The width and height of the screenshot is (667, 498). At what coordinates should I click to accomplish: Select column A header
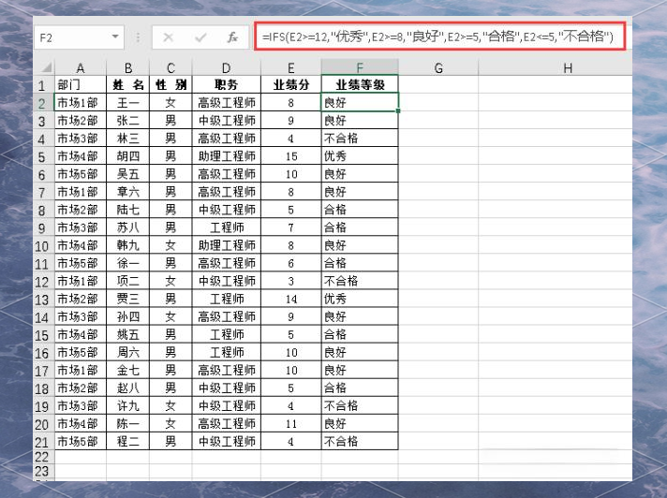point(81,67)
